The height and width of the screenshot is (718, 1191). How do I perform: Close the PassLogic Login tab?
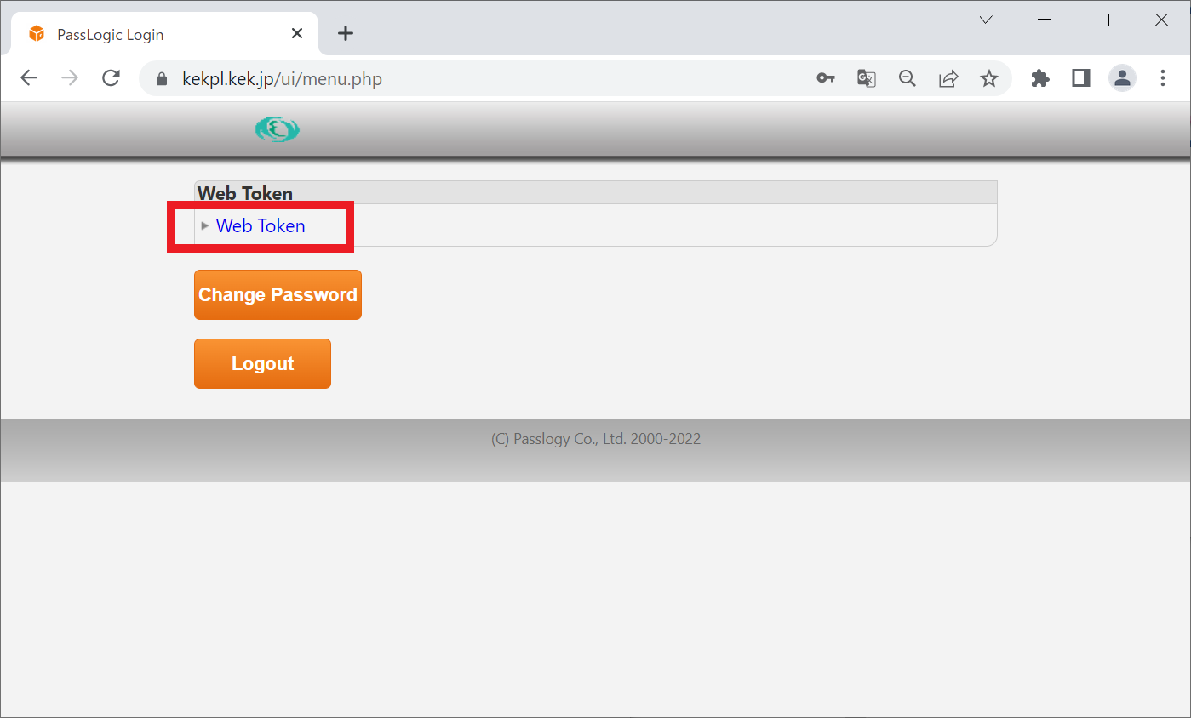(x=297, y=34)
